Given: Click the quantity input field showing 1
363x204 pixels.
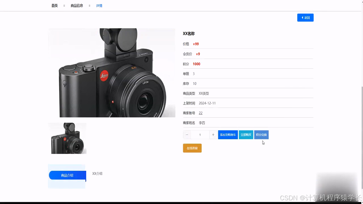Looking at the screenshot, I should [200, 135].
